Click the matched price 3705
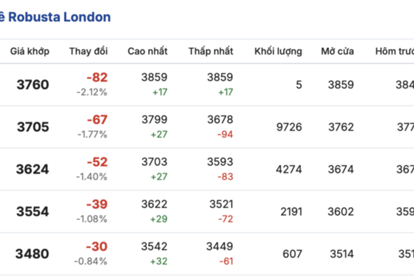 tap(33, 127)
